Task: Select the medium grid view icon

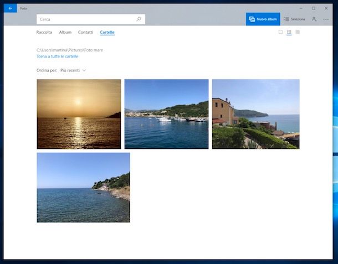Action: coord(289,32)
